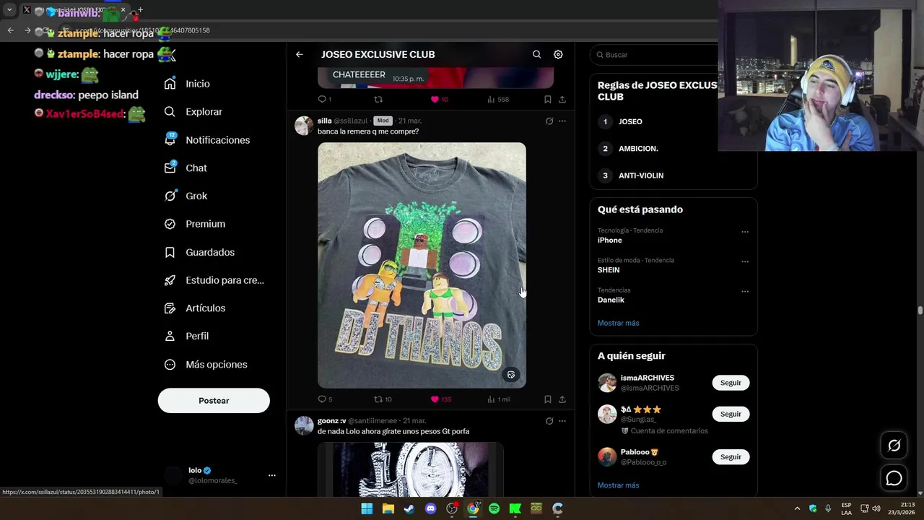Open Spotify from the taskbar
This screenshot has width=924, height=520.
click(x=494, y=508)
